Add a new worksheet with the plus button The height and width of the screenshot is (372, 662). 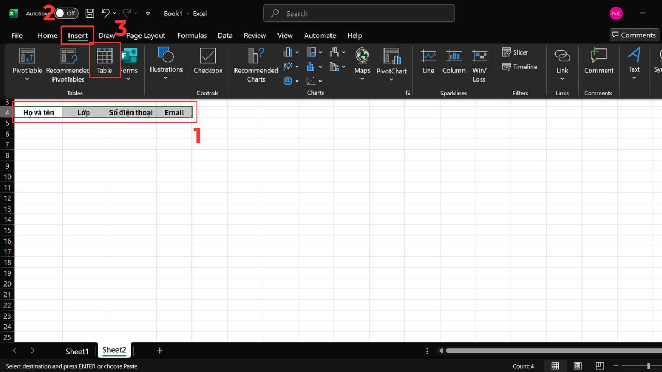coord(159,351)
